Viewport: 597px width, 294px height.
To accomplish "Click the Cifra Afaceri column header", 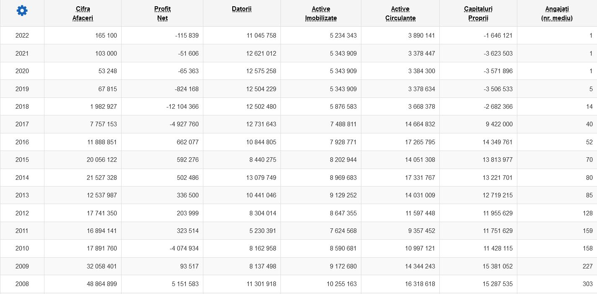I will click(x=83, y=13).
